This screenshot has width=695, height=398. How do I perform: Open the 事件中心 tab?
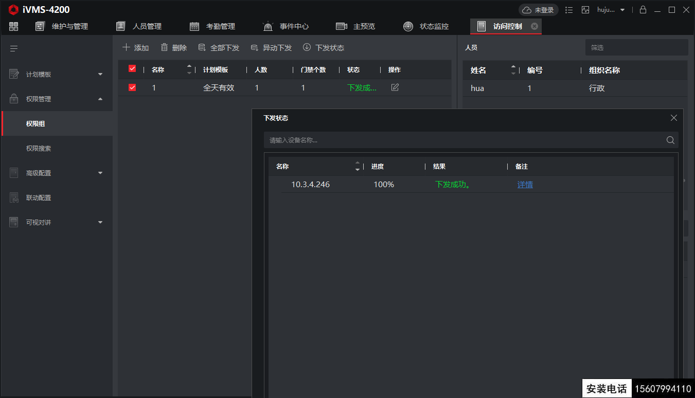[x=286, y=26]
